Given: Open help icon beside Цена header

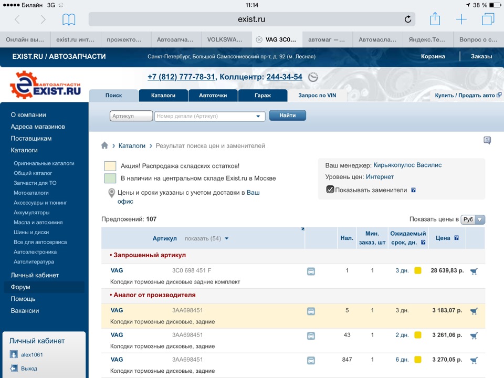Looking at the screenshot, I should (x=456, y=238).
